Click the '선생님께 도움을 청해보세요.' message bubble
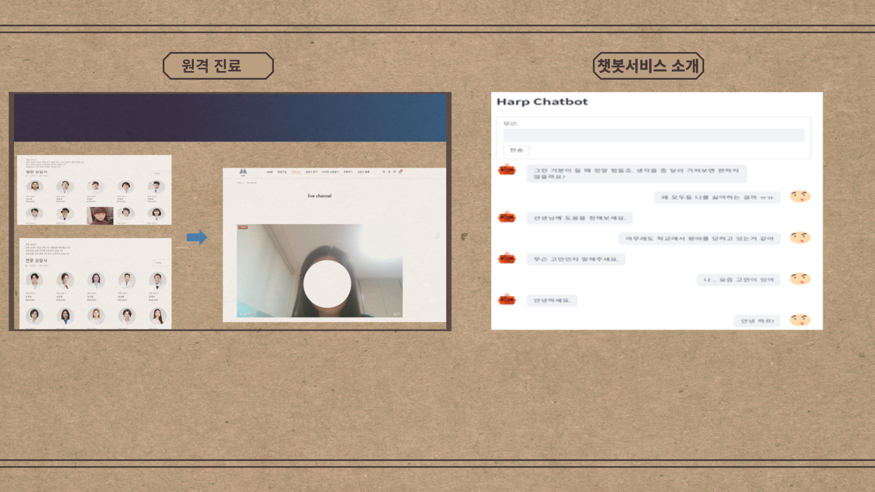This screenshot has width=875, height=492. (x=579, y=218)
